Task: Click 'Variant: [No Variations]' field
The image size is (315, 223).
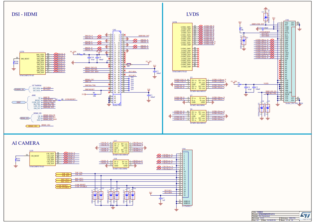Action: [x=261, y=216]
